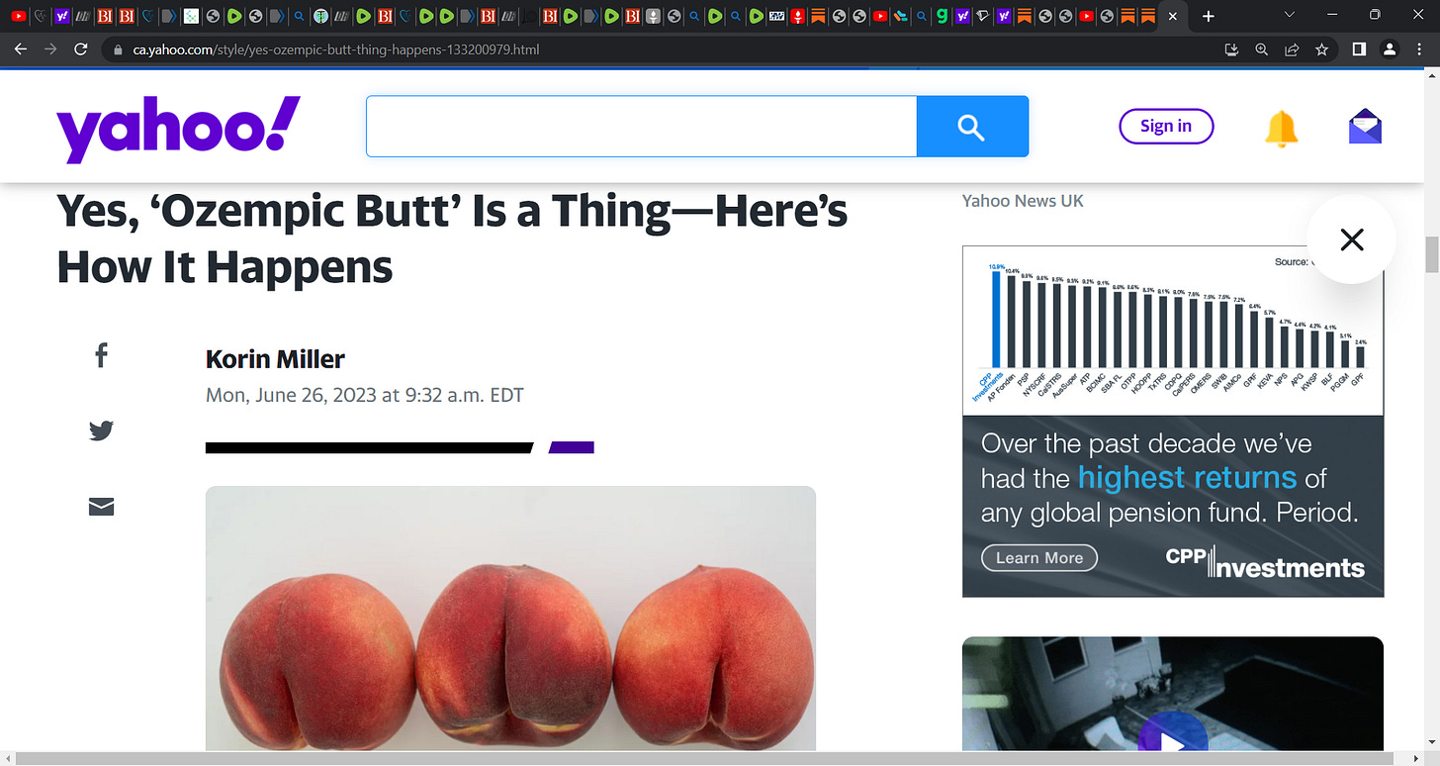Share the article by email icon
The height and width of the screenshot is (766, 1440).
(101, 507)
